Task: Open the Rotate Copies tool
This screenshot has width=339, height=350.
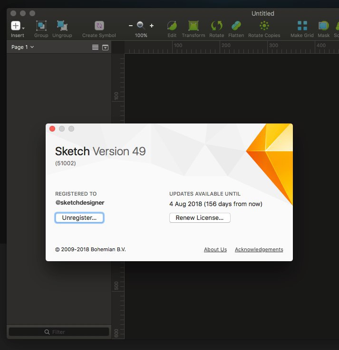Action: click(x=264, y=26)
